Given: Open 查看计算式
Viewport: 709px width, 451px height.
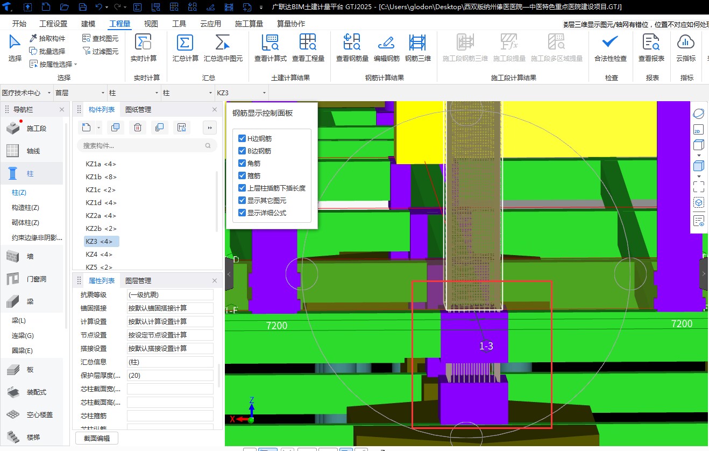Looking at the screenshot, I should (x=270, y=48).
